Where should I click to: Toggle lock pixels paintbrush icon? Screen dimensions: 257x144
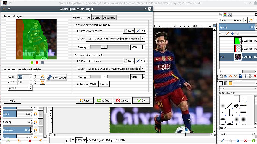point(227,34)
